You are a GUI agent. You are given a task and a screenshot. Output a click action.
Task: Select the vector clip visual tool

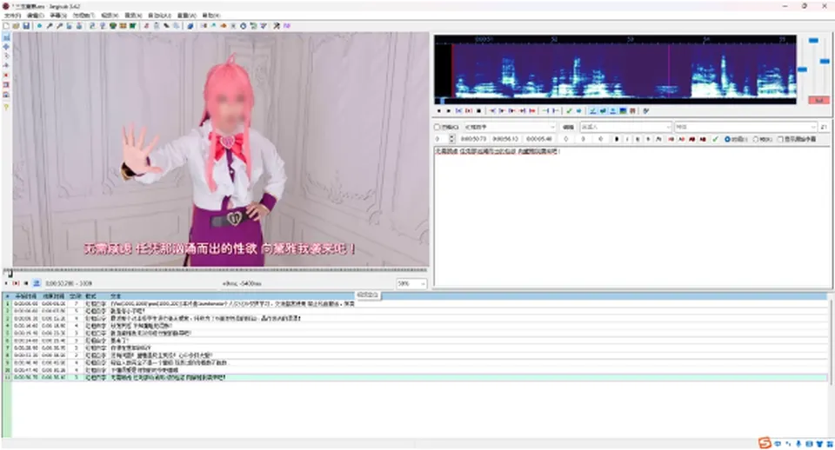(6, 95)
